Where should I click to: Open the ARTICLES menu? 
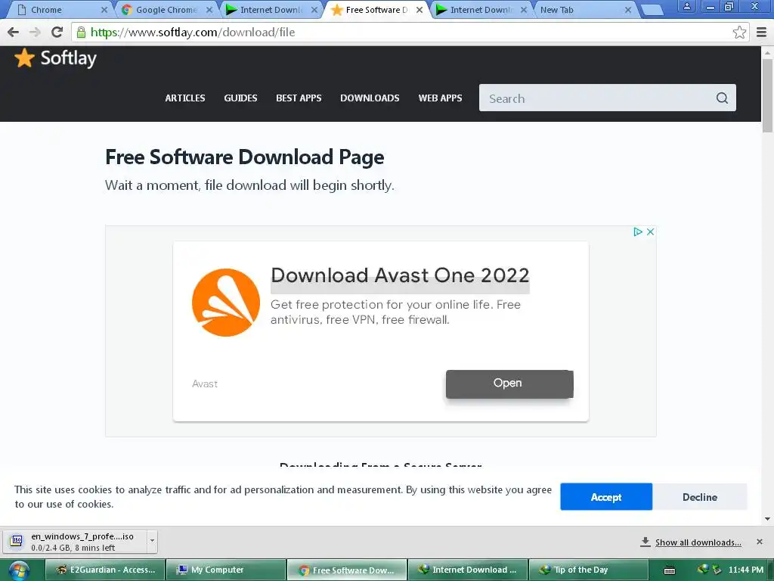pos(185,98)
